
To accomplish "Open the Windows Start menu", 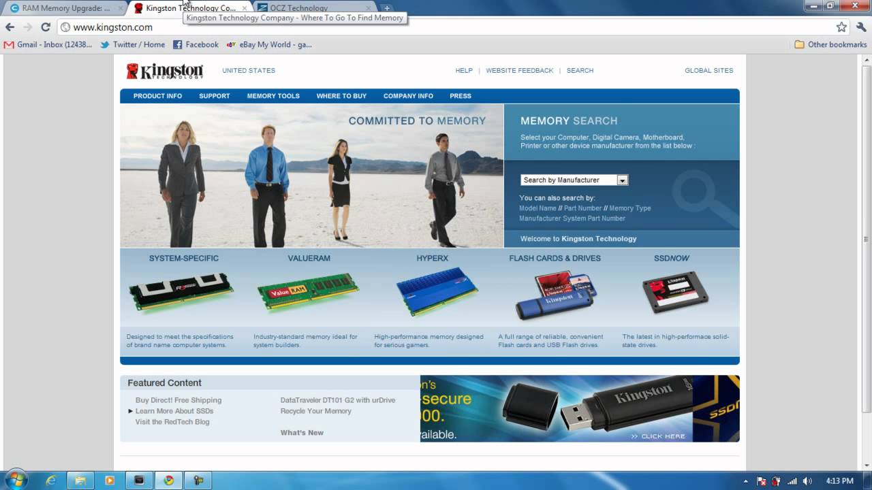I will [x=15, y=480].
